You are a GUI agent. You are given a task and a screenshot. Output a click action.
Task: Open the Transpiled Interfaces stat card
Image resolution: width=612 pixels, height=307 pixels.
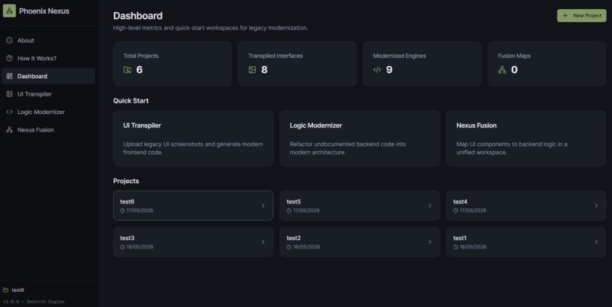(x=297, y=64)
